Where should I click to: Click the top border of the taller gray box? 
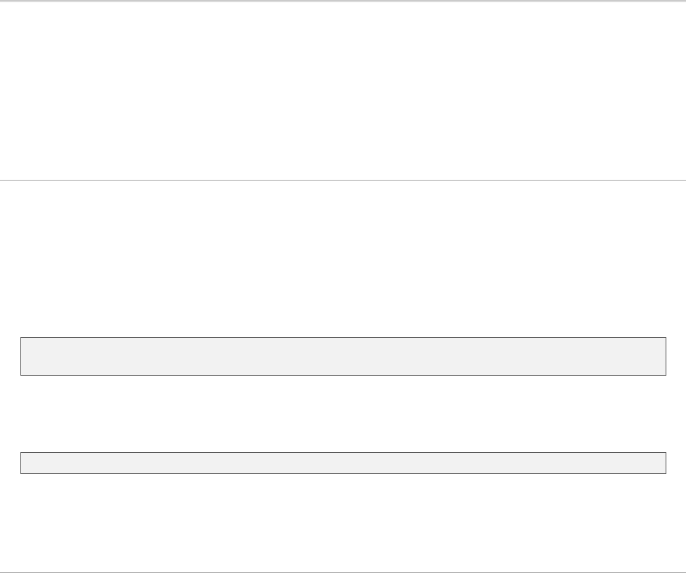click(x=343, y=337)
